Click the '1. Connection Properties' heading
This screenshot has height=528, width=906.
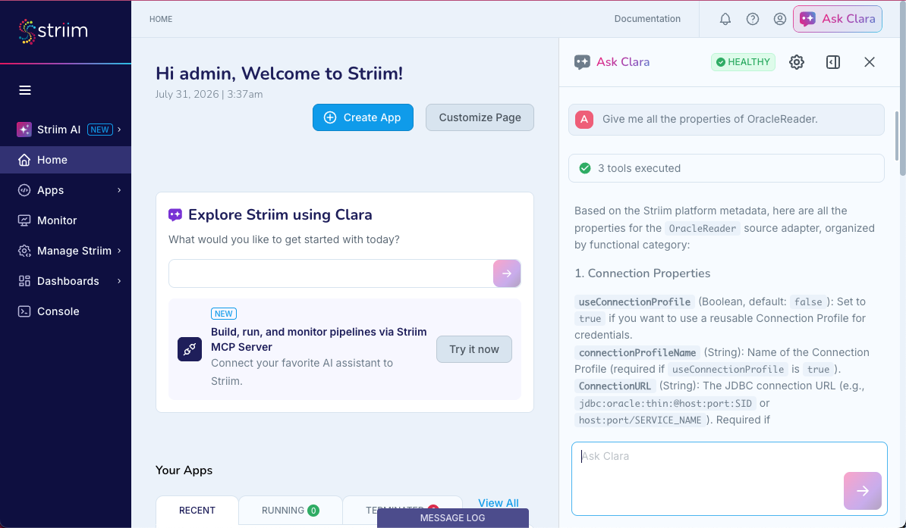click(x=643, y=273)
